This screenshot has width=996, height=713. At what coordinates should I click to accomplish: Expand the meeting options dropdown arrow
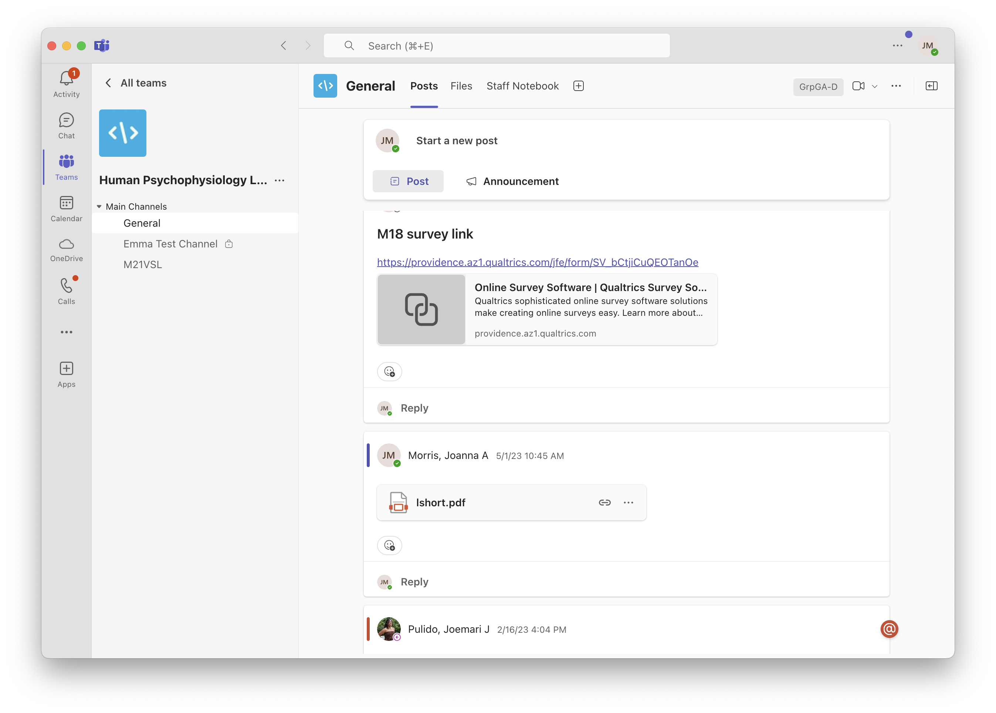874,86
